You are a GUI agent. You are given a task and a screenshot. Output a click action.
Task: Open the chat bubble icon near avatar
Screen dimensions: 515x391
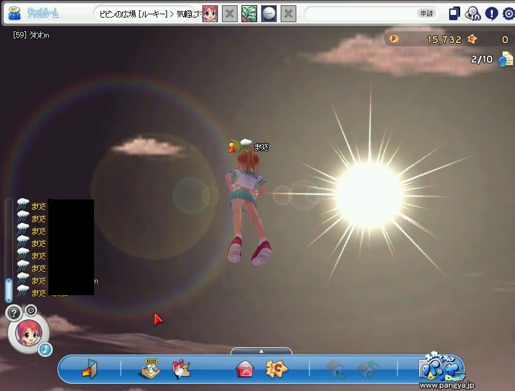point(31,310)
